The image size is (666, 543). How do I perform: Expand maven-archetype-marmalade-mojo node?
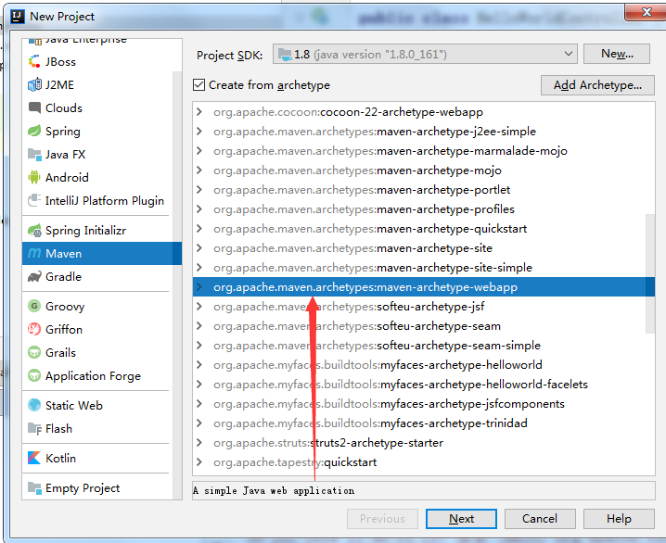(199, 151)
